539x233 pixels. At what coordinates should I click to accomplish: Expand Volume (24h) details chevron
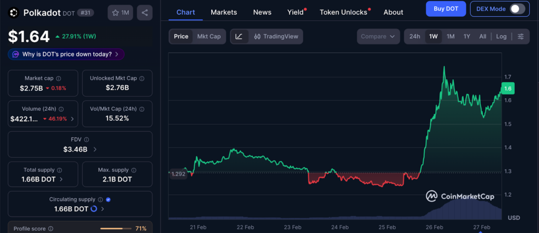tap(72, 119)
